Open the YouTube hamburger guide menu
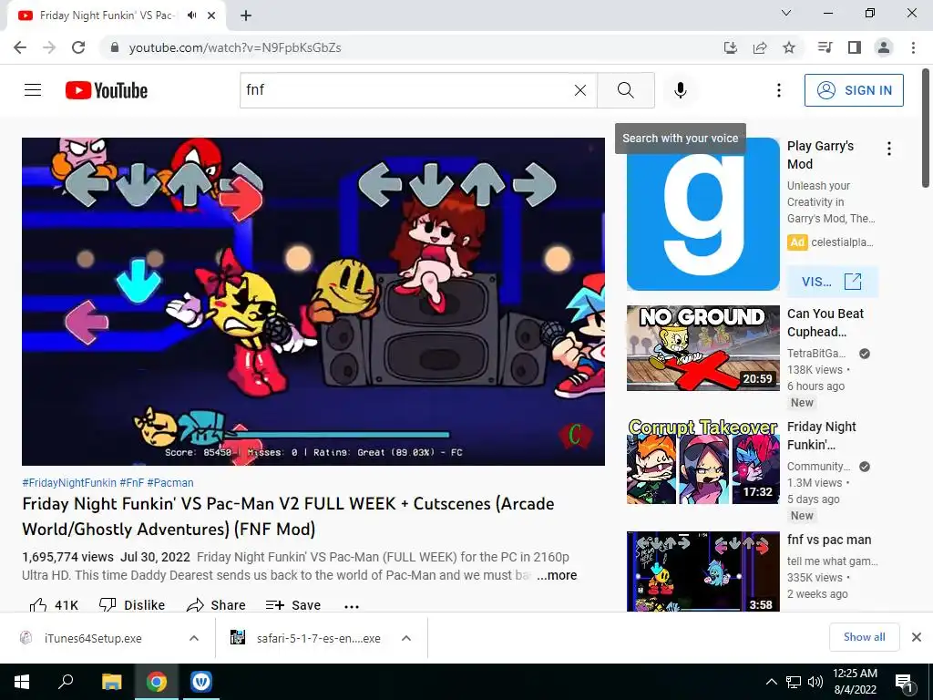933x700 pixels. [x=33, y=90]
